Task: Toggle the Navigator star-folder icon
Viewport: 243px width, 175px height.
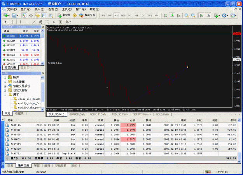Action: coord(37,15)
